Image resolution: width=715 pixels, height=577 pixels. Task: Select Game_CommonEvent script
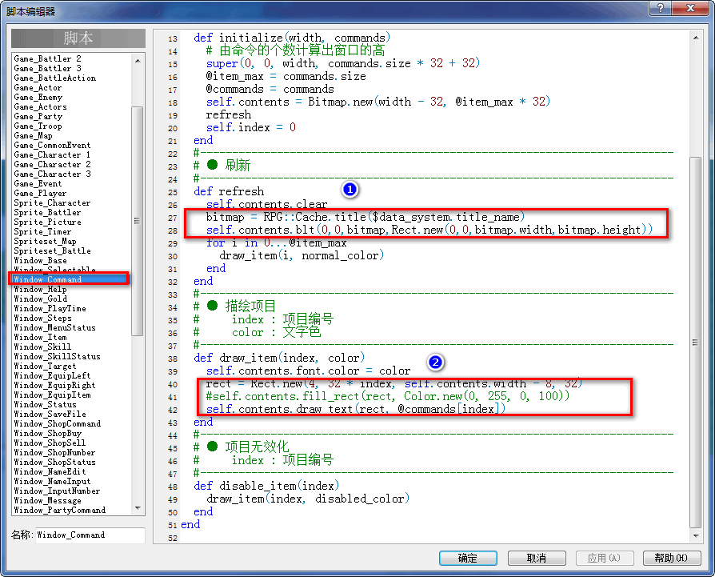click(52, 145)
